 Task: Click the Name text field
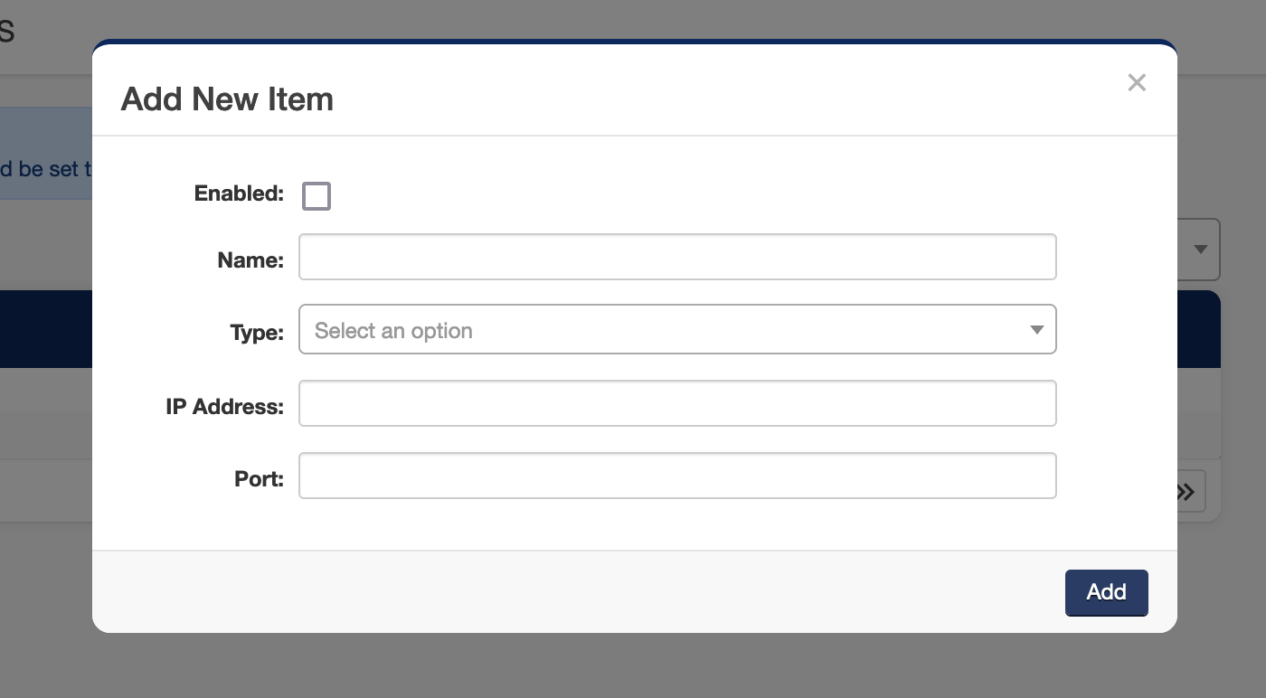pyautogui.click(x=677, y=258)
